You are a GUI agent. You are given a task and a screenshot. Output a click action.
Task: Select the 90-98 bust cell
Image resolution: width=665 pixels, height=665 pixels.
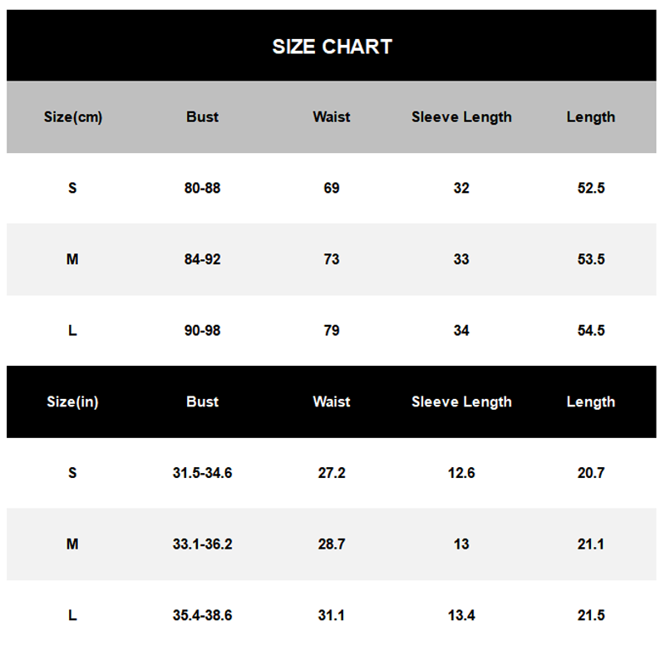[202, 330]
